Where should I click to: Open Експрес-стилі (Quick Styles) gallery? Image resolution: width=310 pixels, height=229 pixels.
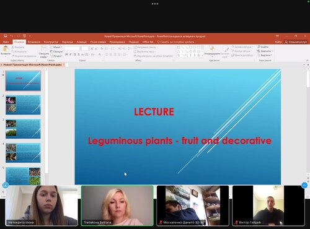pos(225,51)
